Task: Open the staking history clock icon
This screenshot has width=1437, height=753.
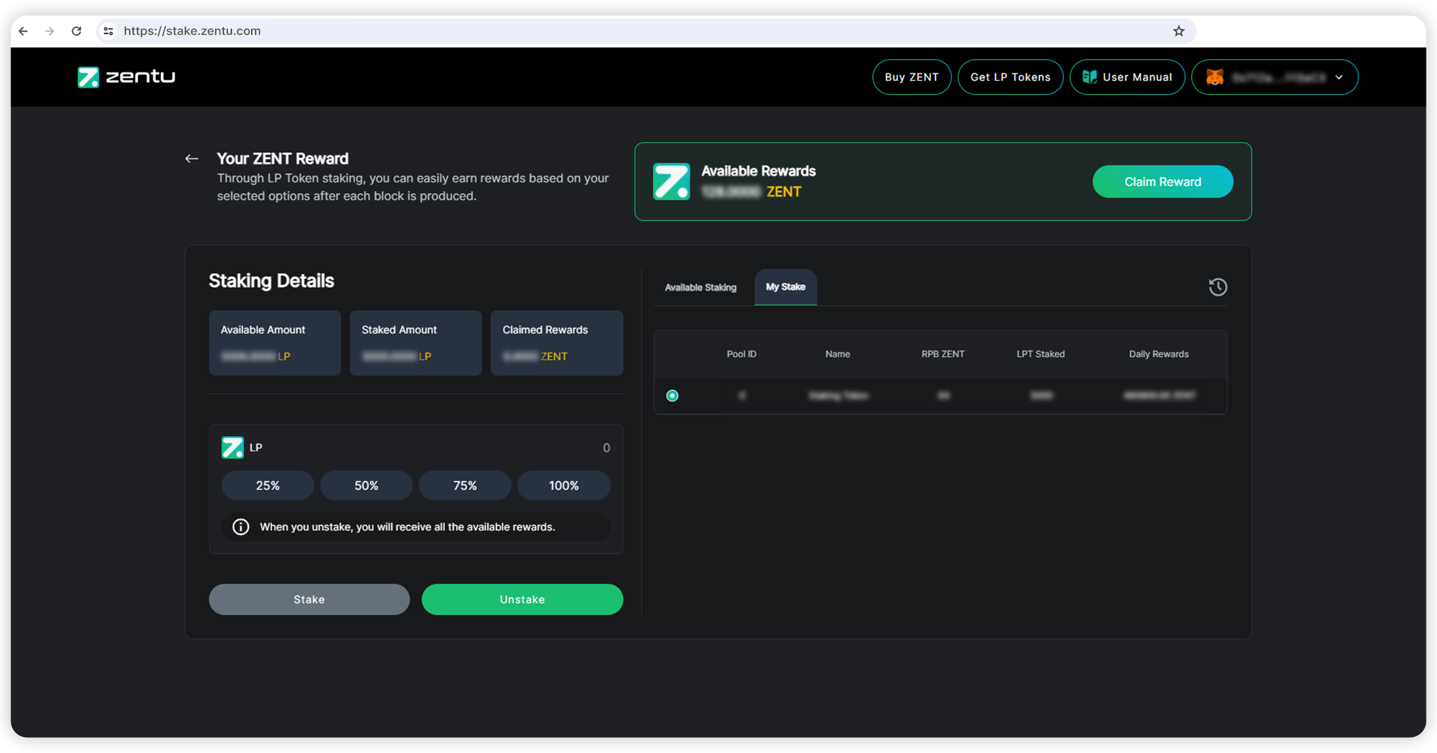Action: 1217,287
